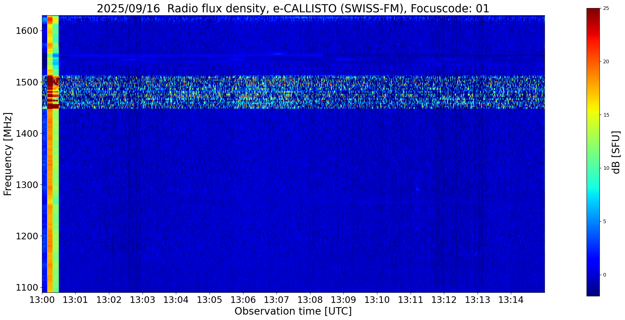Click the 'Frequency [MHz]' y-axis label
The width and height of the screenshot is (625, 320).
coord(8,154)
